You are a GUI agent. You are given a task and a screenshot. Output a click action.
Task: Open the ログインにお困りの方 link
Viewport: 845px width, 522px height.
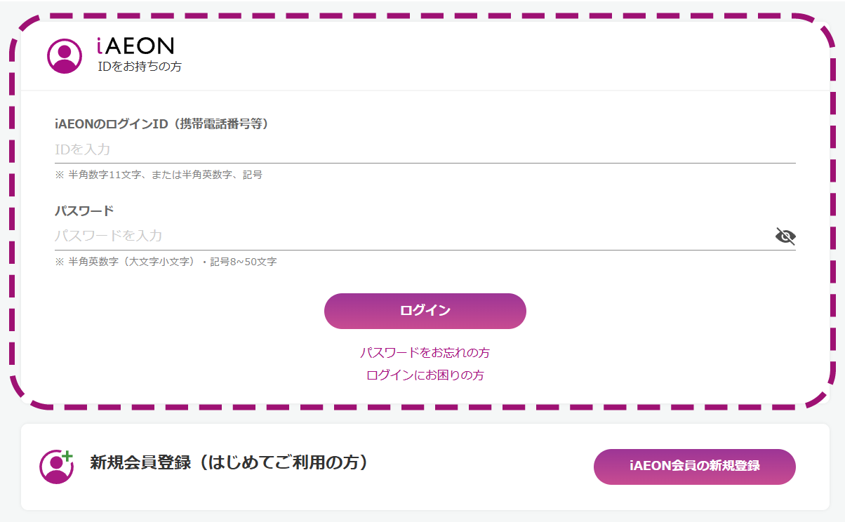tap(425, 375)
